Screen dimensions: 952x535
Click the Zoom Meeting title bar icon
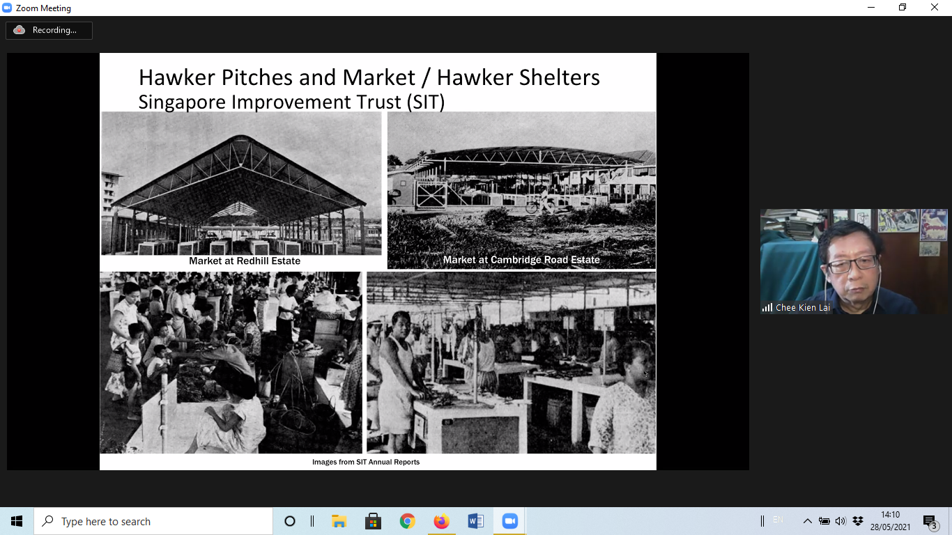(x=8, y=8)
